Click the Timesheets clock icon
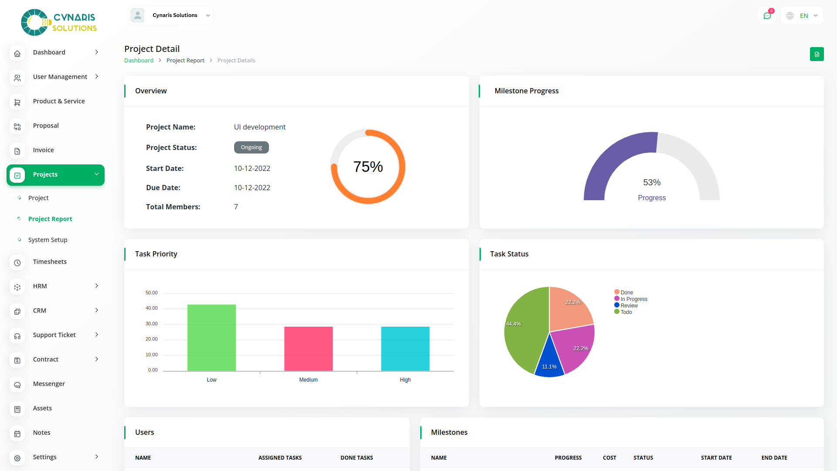837x471 pixels. click(x=17, y=263)
